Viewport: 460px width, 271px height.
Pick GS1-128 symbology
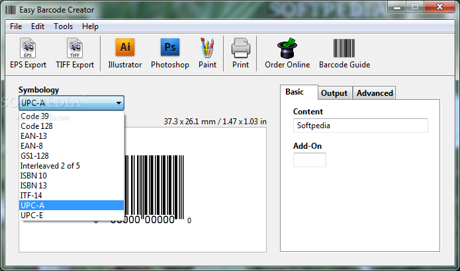point(71,156)
